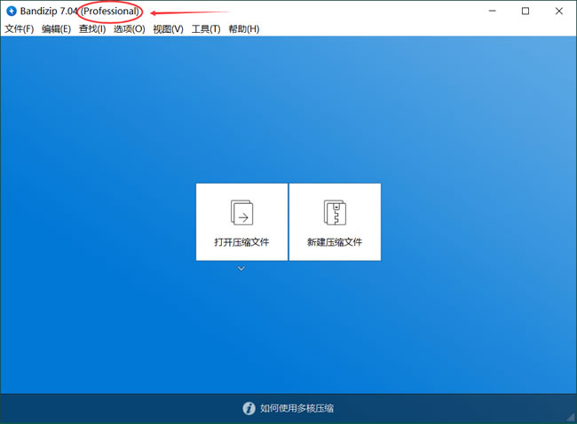Expand the recent files chevron below 打开压缩文件
The image size is (577, 424).
[x=241, y=268]
